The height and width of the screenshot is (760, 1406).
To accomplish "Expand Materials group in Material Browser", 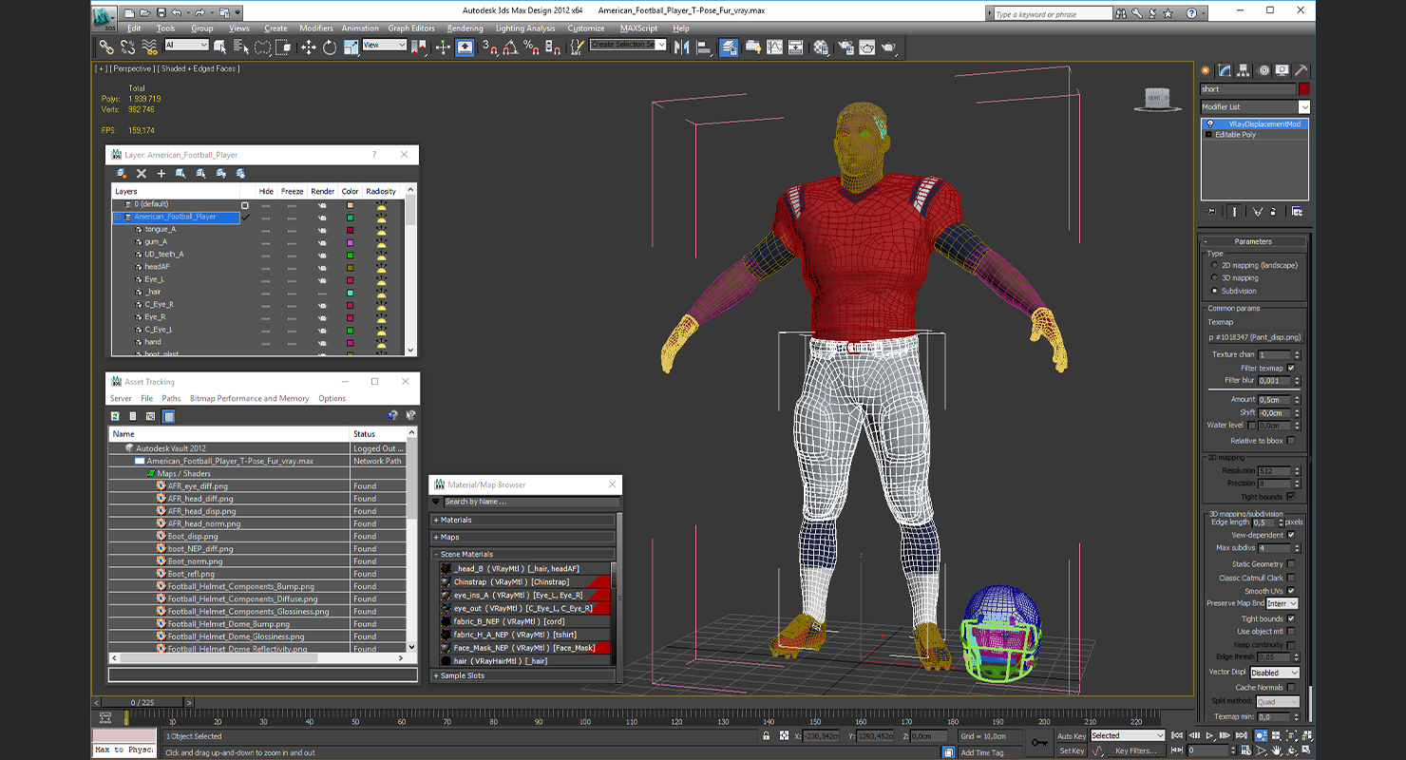I will [x=522, y=520].
